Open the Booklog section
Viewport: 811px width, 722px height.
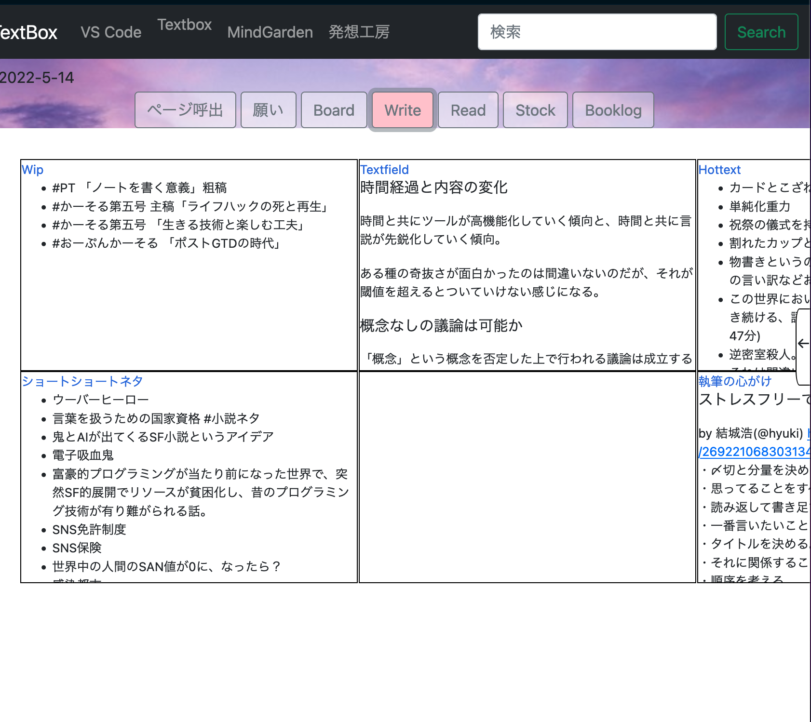613,110
